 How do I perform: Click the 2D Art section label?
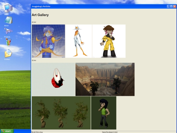pos(34,22)
